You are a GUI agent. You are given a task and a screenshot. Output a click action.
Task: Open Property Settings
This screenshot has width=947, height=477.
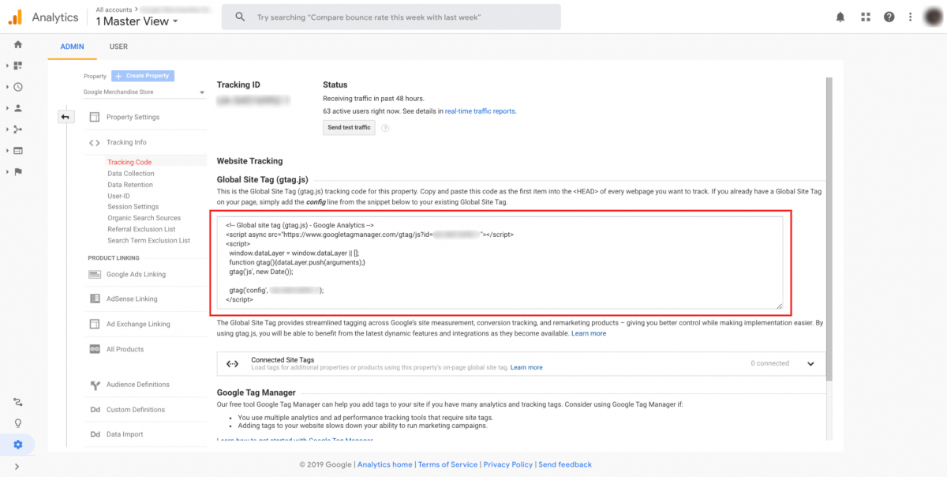(x=133, y=117)
